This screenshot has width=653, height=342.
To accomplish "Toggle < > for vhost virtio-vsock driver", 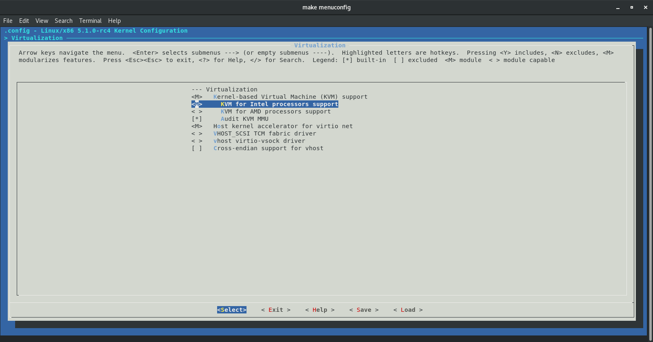I will tap(197, 141).
